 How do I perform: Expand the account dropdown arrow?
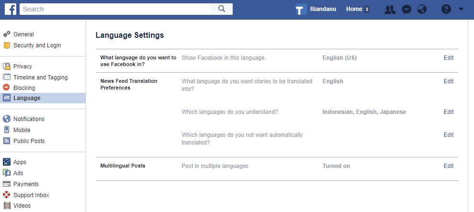[x=461, y=9]
